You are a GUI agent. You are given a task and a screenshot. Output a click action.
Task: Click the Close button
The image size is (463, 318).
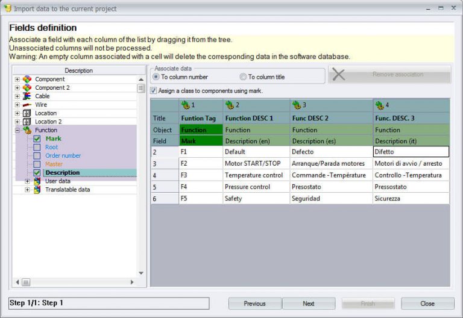[427, 304]
